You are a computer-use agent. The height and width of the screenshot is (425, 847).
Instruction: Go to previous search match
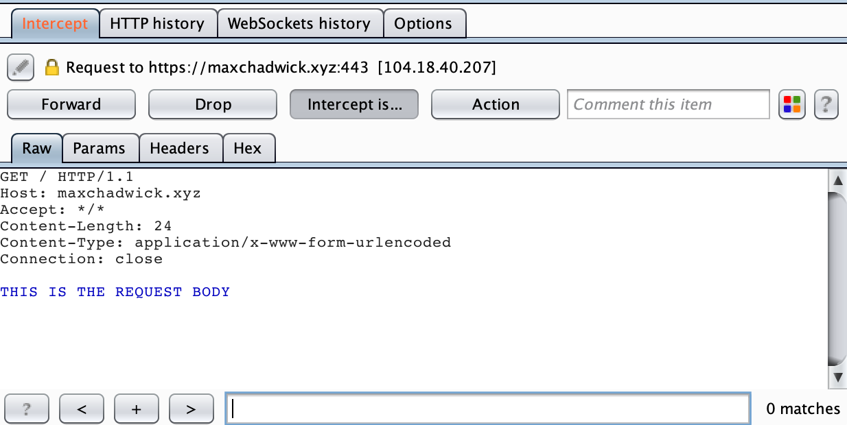(82, 409)
